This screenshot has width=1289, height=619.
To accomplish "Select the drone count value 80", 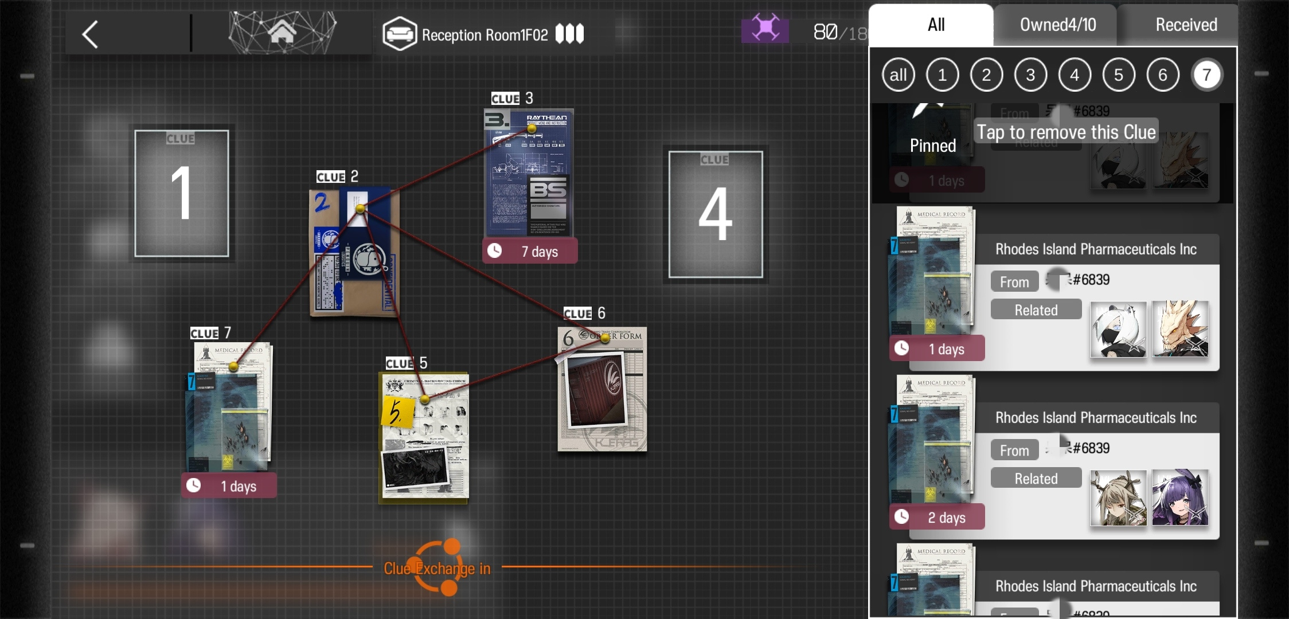I will (x=825, y=33).
